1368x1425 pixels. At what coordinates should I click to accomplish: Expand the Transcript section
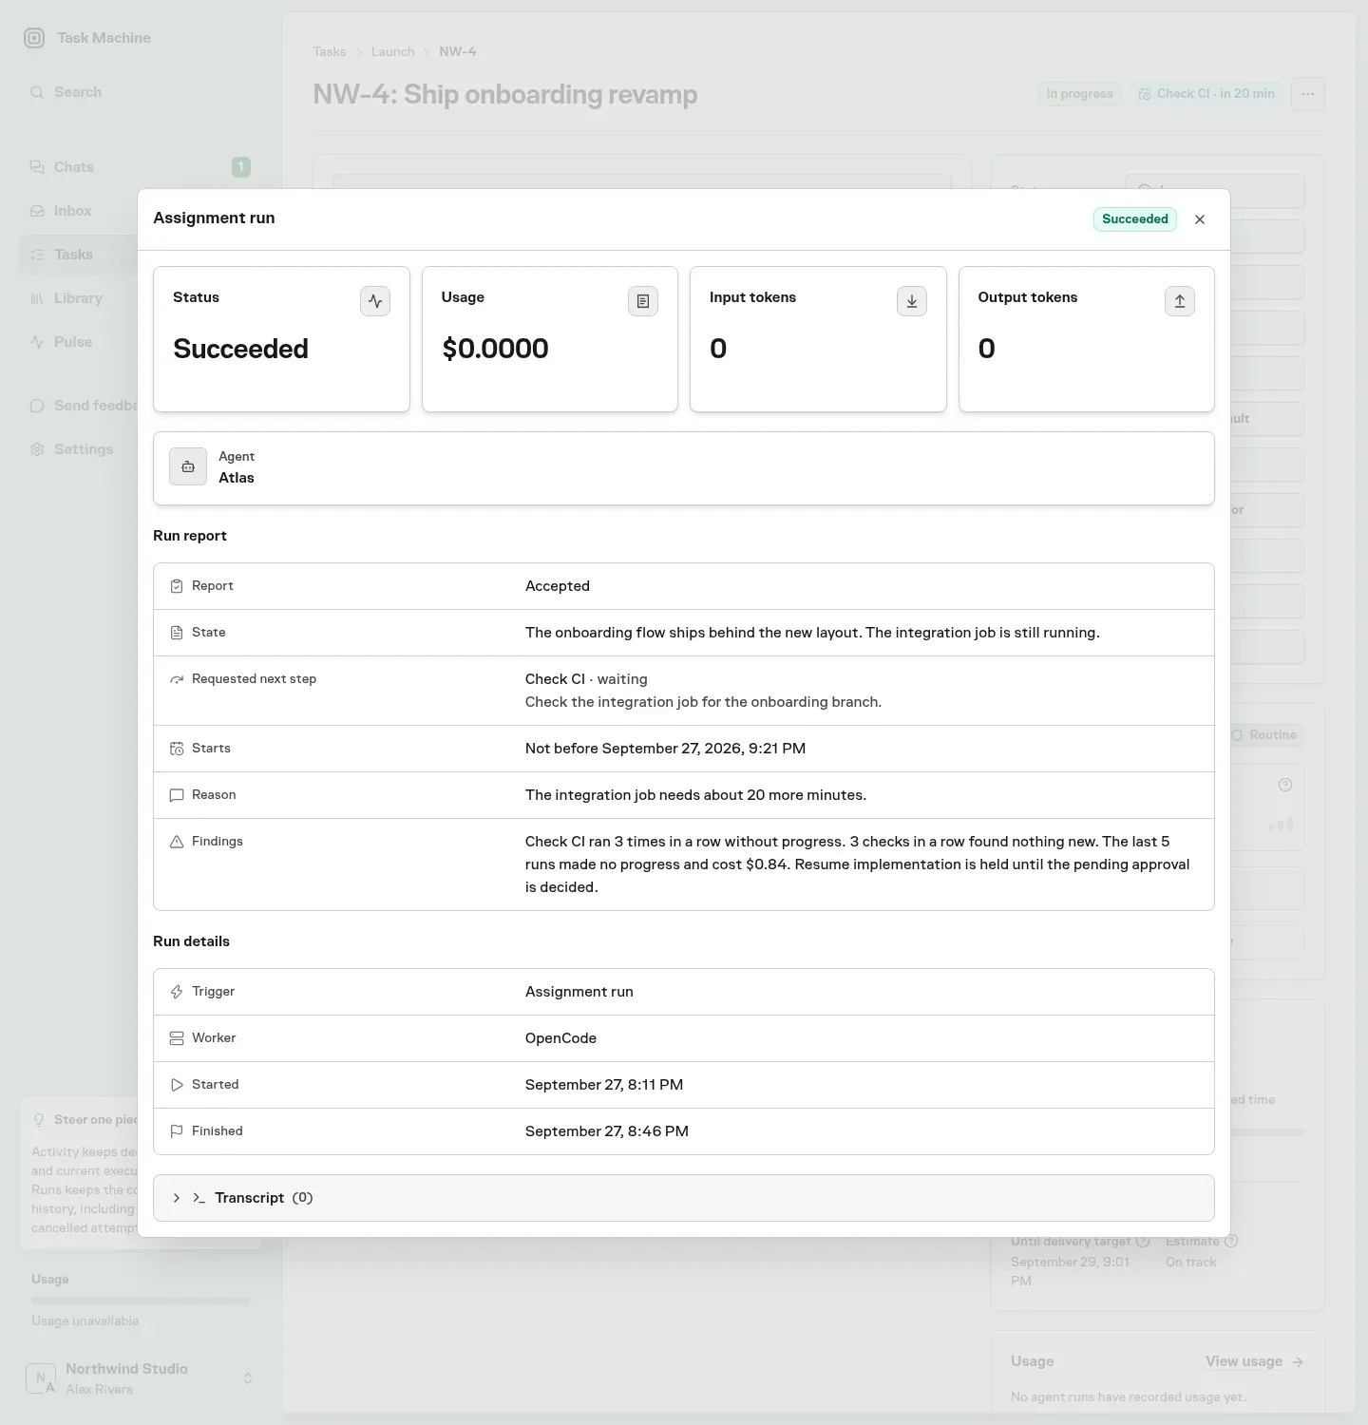[x=684, y=1198]
